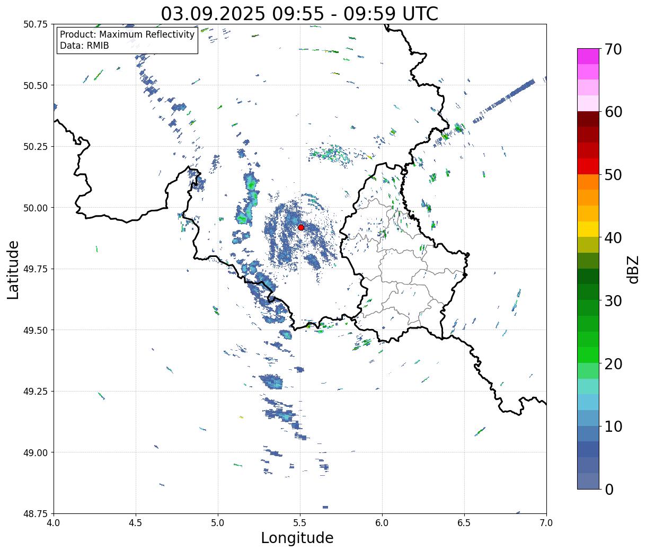
Task: Click the colorbar tick label 30
Action: [x=613, y=301]
